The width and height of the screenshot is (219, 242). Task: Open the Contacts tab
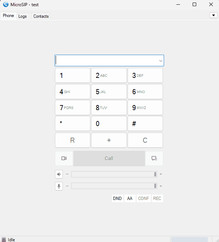tap(41, 16)
